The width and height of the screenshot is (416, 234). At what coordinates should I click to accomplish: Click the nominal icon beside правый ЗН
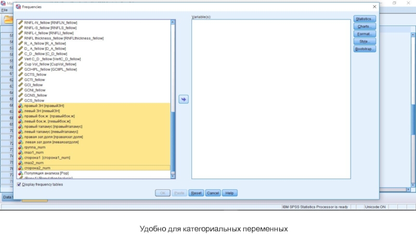[x=21, y=106]
